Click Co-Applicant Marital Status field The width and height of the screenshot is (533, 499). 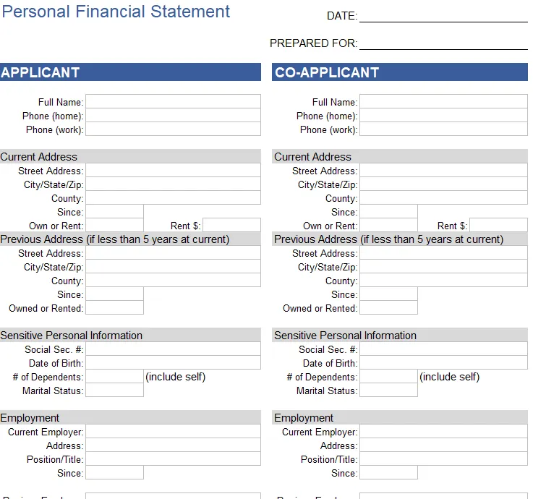tap(388, 391)
